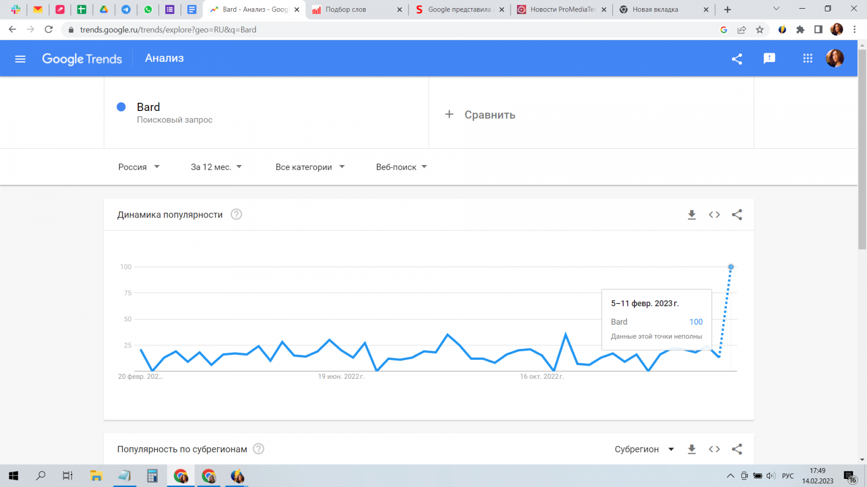Reload the current page
The image size is (867, 487).
click(49, 30)
